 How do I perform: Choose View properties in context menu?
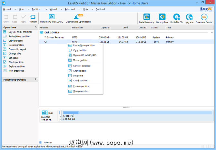click(85, 91)
